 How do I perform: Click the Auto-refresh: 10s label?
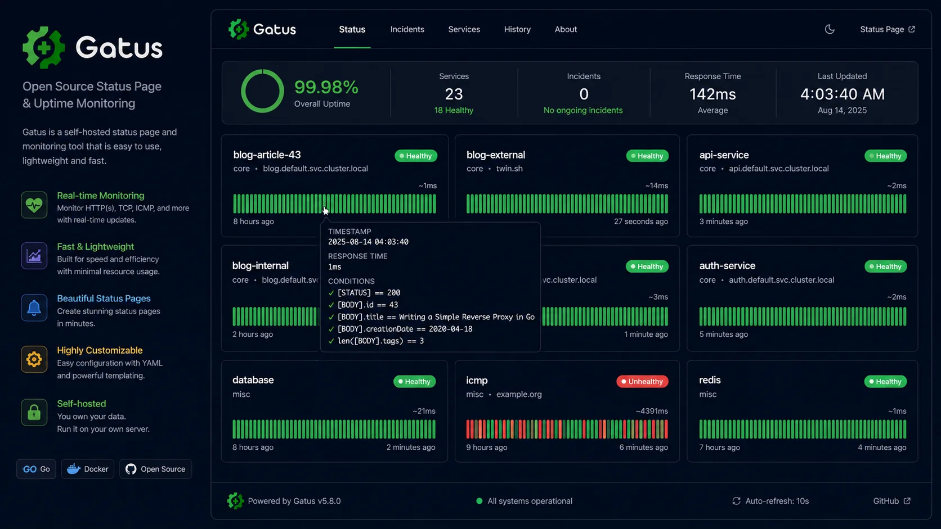pos(777,501)
